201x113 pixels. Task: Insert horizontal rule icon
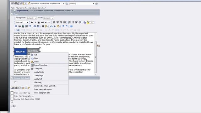pos(19,26)
